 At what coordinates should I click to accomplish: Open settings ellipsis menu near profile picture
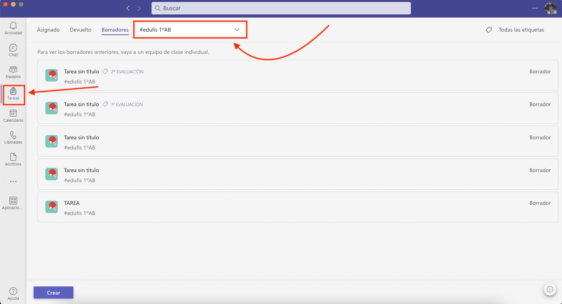[535, 8]
